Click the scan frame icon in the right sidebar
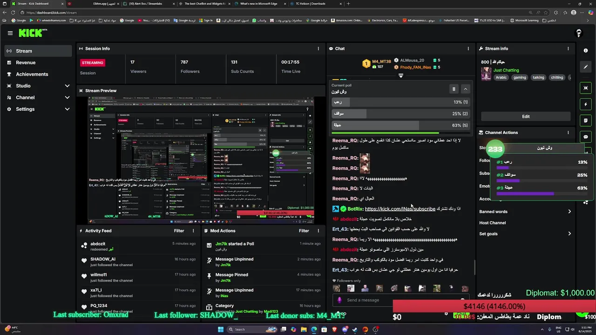 [586, 88]
